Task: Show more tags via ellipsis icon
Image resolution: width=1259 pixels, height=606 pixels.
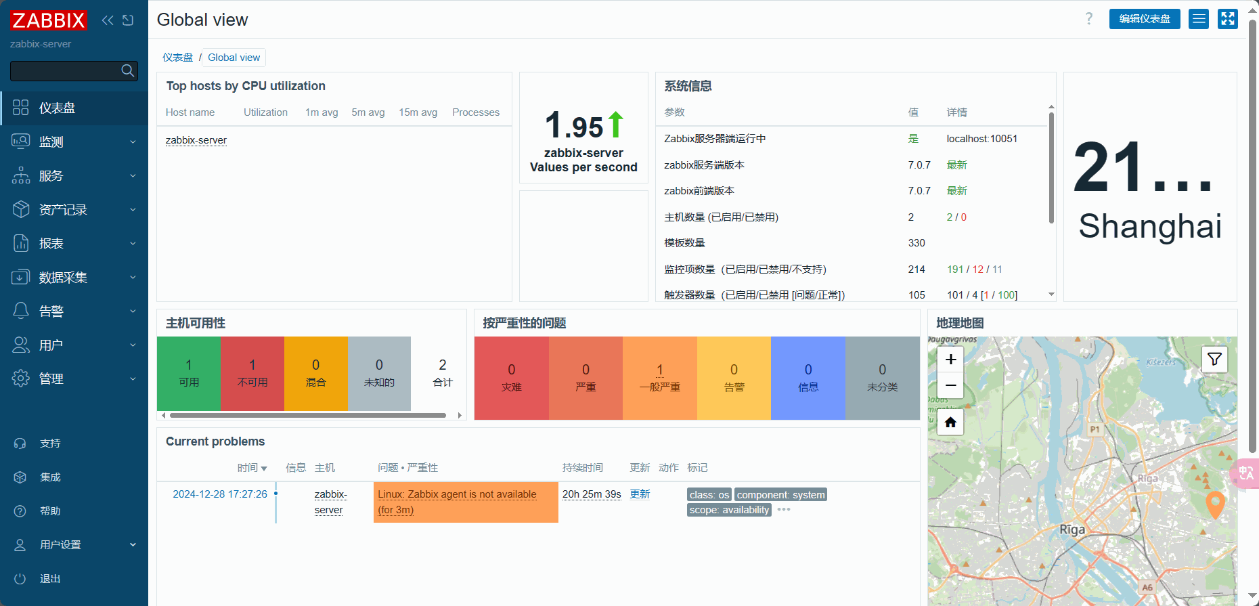Action: [784, 510]
